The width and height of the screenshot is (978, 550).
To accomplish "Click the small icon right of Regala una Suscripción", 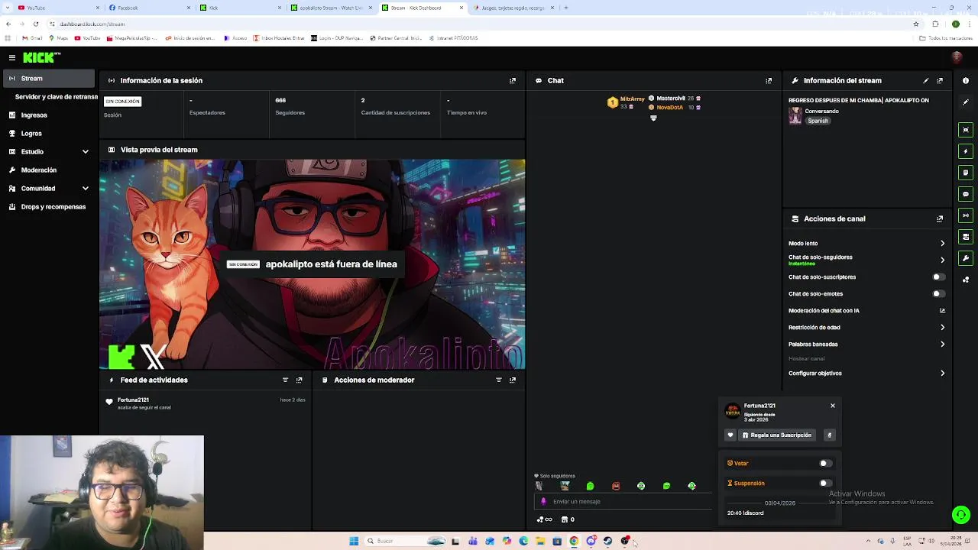I will point(829,435).
